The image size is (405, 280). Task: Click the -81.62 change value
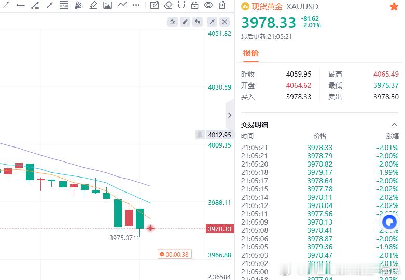point(310,19)
